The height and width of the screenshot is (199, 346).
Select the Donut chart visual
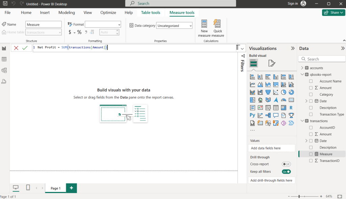click(x=291, y=92)
